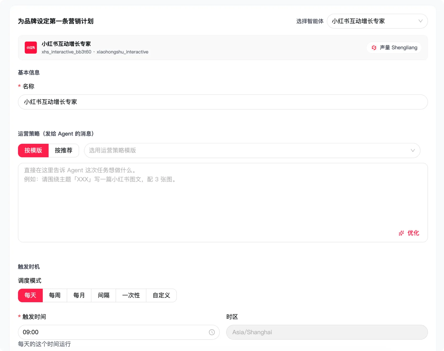Click the 触发时机 section heading
This screenshot has width=444, height=351.
tap(29, 267)
